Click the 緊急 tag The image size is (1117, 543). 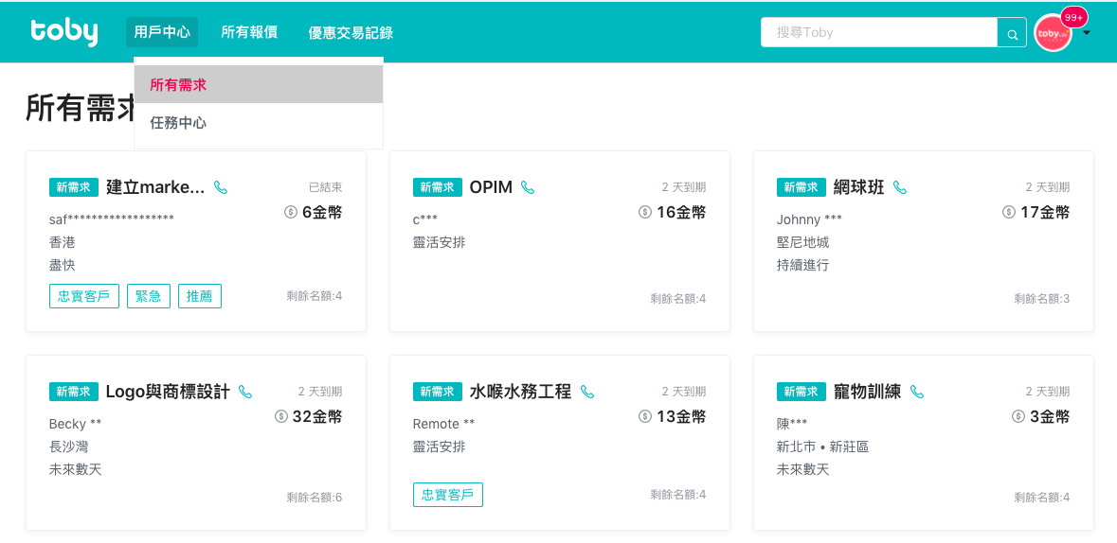[x=148, y=296]
